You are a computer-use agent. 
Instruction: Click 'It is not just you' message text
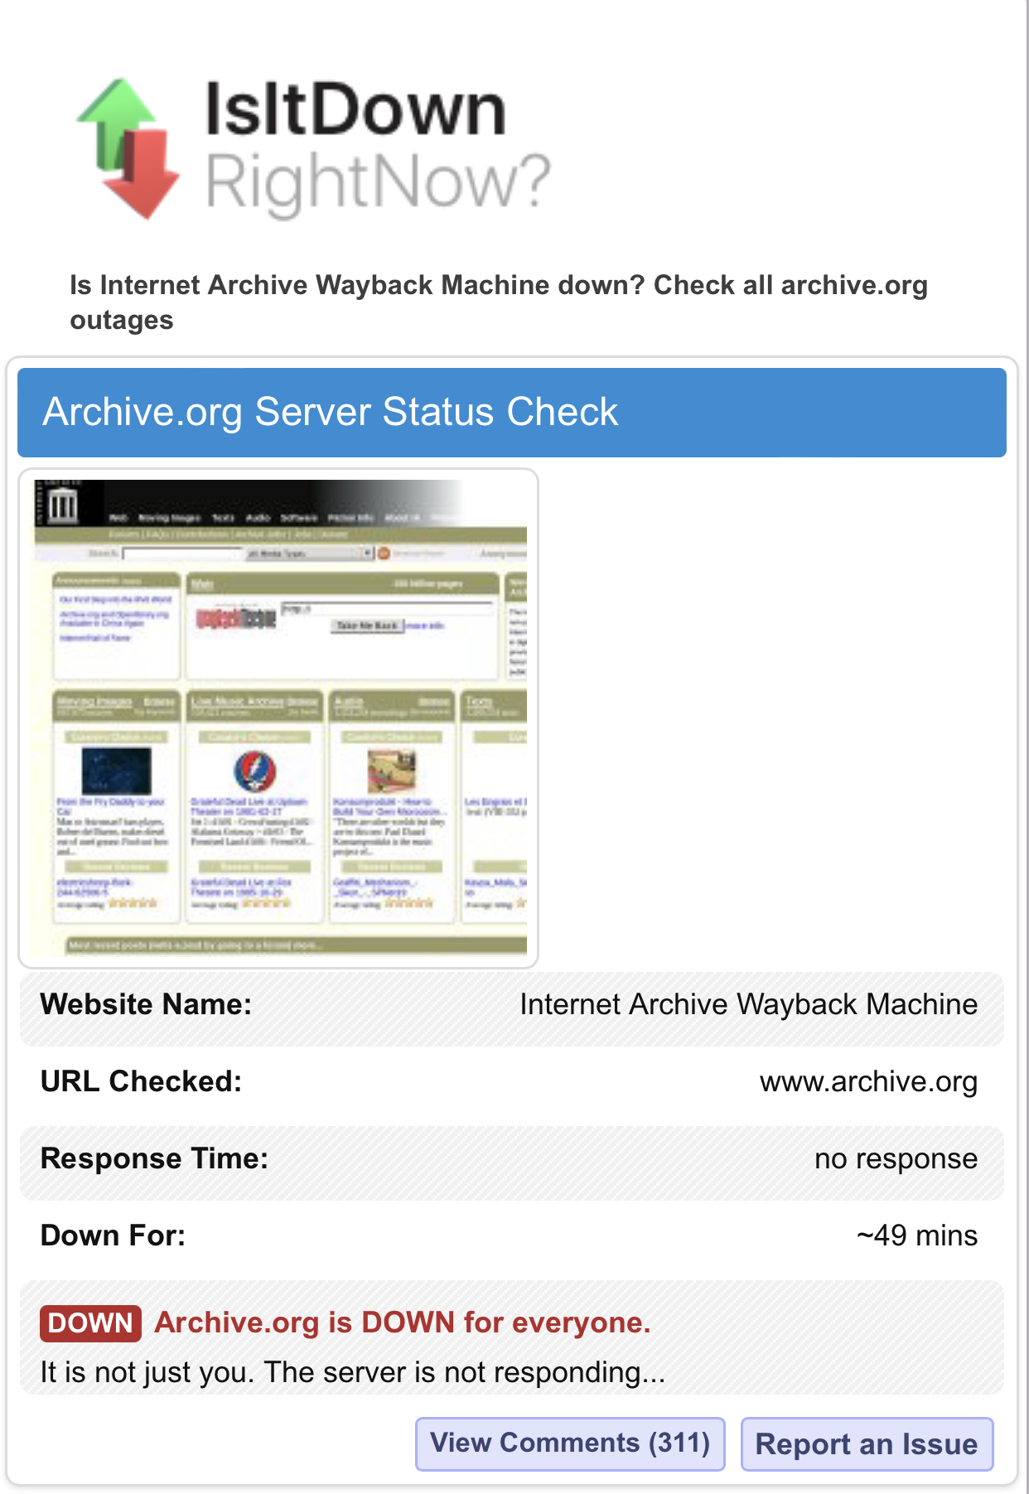click(353, 1372)
